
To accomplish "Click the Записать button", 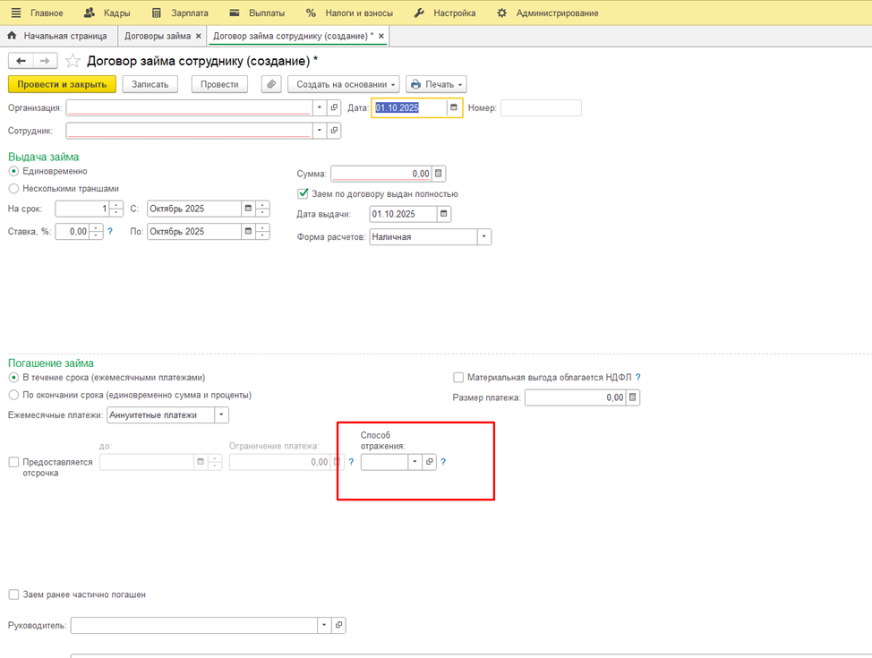I will point(150,84).
